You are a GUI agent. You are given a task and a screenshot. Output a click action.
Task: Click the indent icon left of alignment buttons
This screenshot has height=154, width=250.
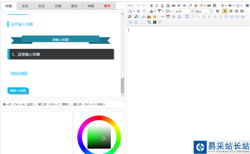click(218, 11)
